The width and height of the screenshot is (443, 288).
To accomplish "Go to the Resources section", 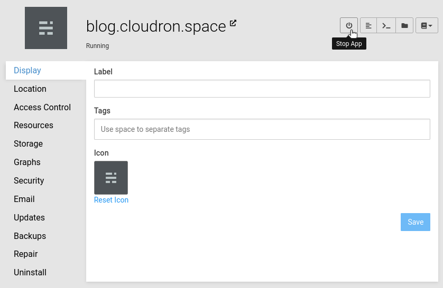I will pyautogui.click(x=33, y=125).
